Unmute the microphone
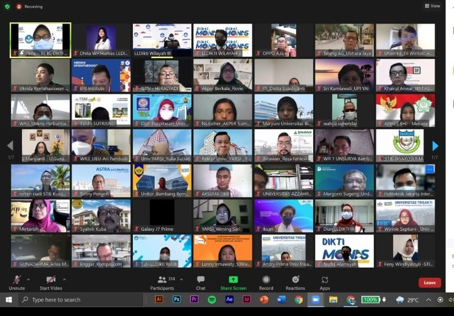Image resolution: width=454 pixels, height=316 pixels. click(17, 282)
